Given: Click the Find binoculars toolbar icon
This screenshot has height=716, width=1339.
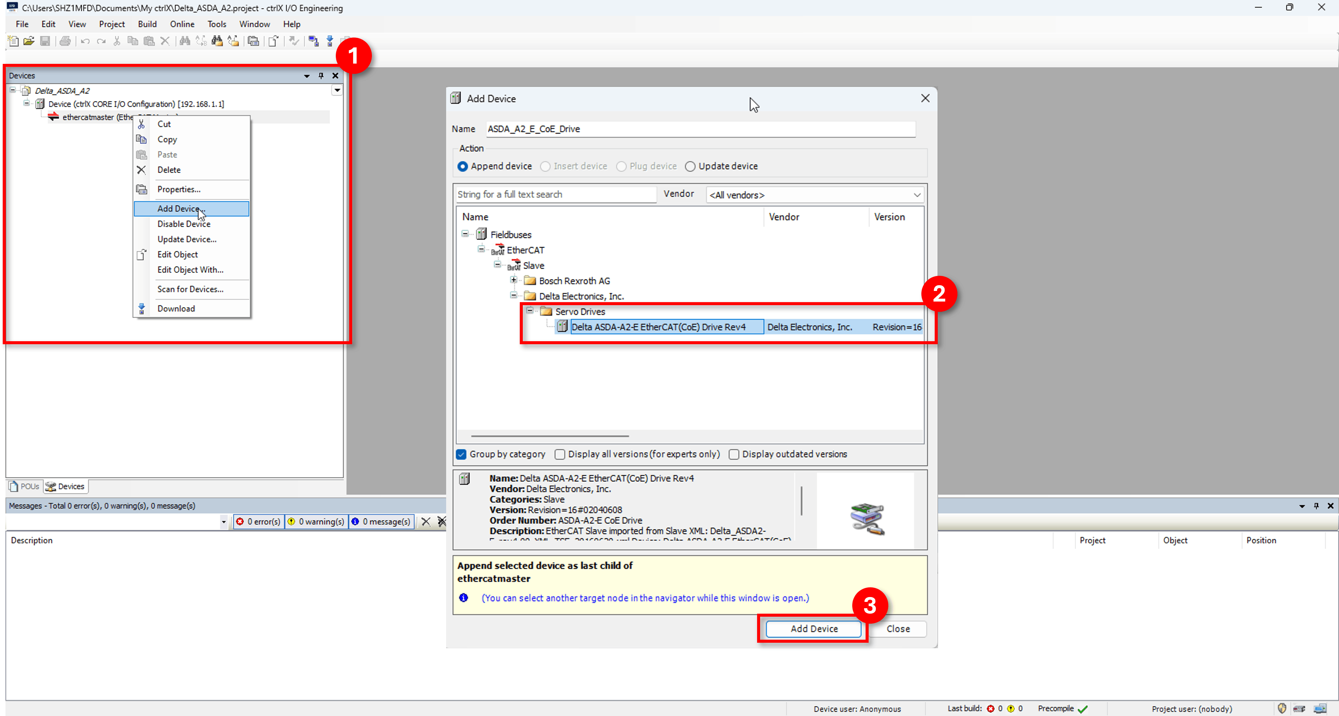Looking at the screenshot, I should (185, 41).
